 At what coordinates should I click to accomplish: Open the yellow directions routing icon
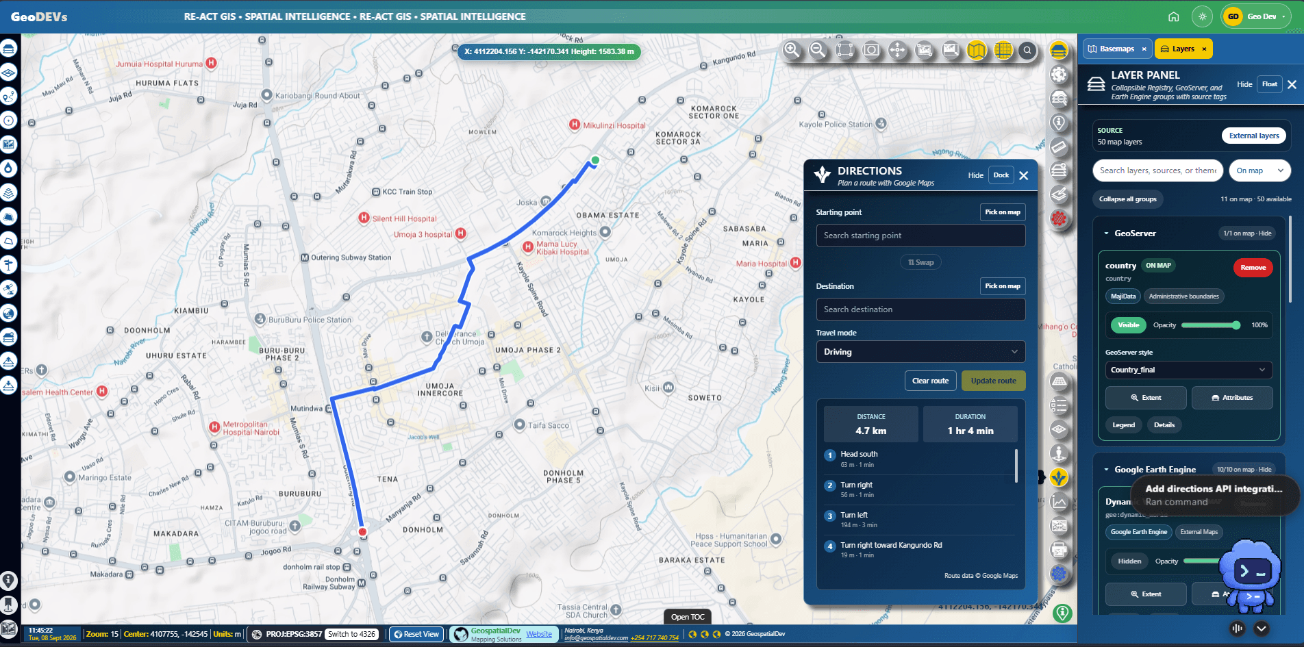pyautogui.click(x=1059, y=477)
